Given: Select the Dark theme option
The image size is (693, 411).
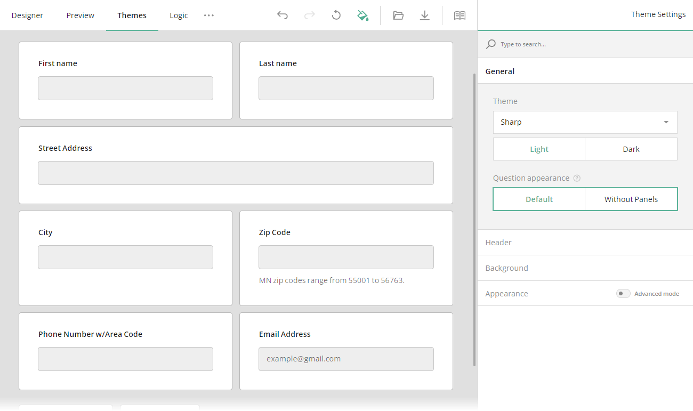Looking at the screenshot, I should [631, 149].
